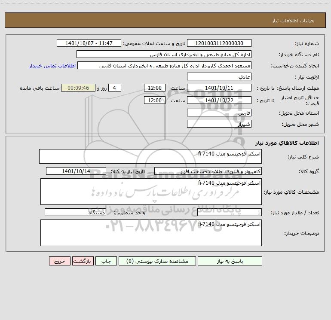Viewport: 331px width, 320px height.
Task: Click the label حداقل تاریخ اعتبار قیمت
Action: [x=300, y=101]
